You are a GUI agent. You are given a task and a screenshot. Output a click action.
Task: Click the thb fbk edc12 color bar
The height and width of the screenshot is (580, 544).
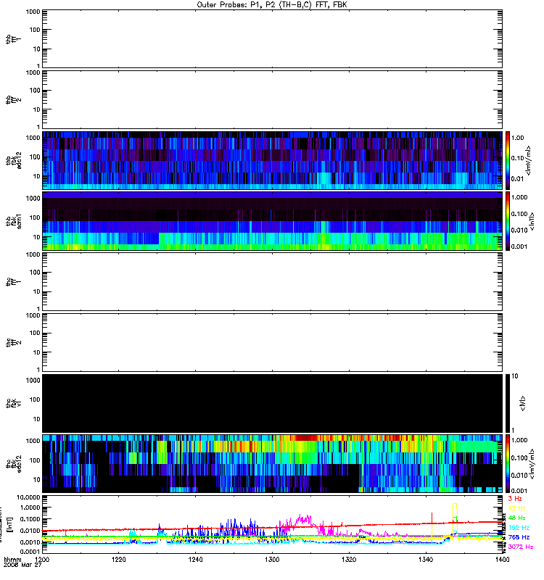508,160
